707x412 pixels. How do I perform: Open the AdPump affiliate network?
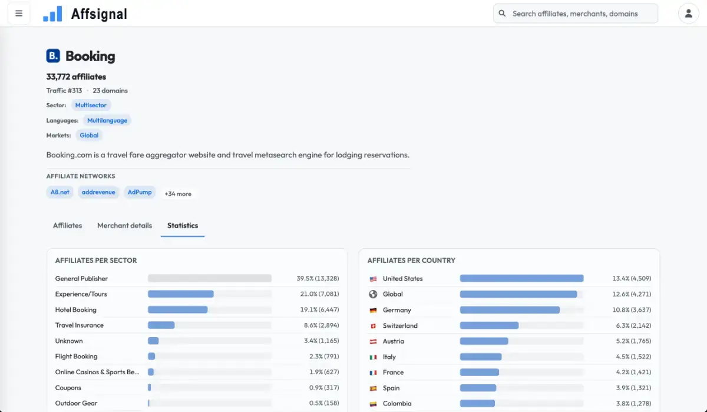[x=140, y=192]
